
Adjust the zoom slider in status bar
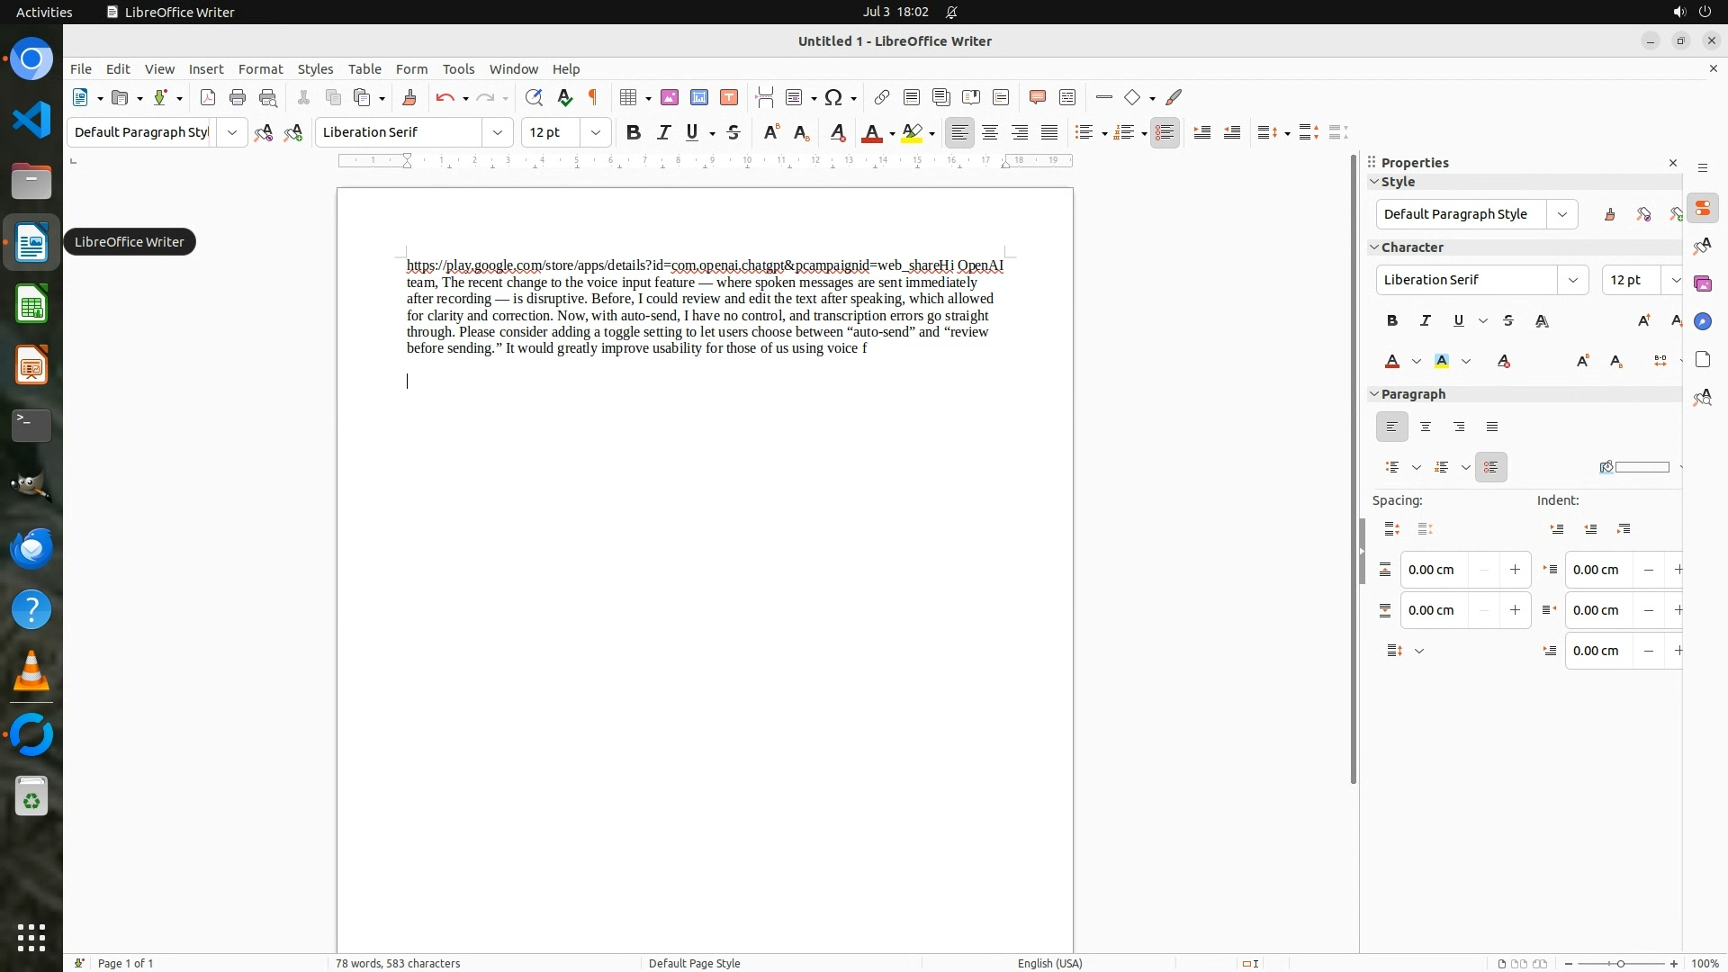[x=1620, y=963]
